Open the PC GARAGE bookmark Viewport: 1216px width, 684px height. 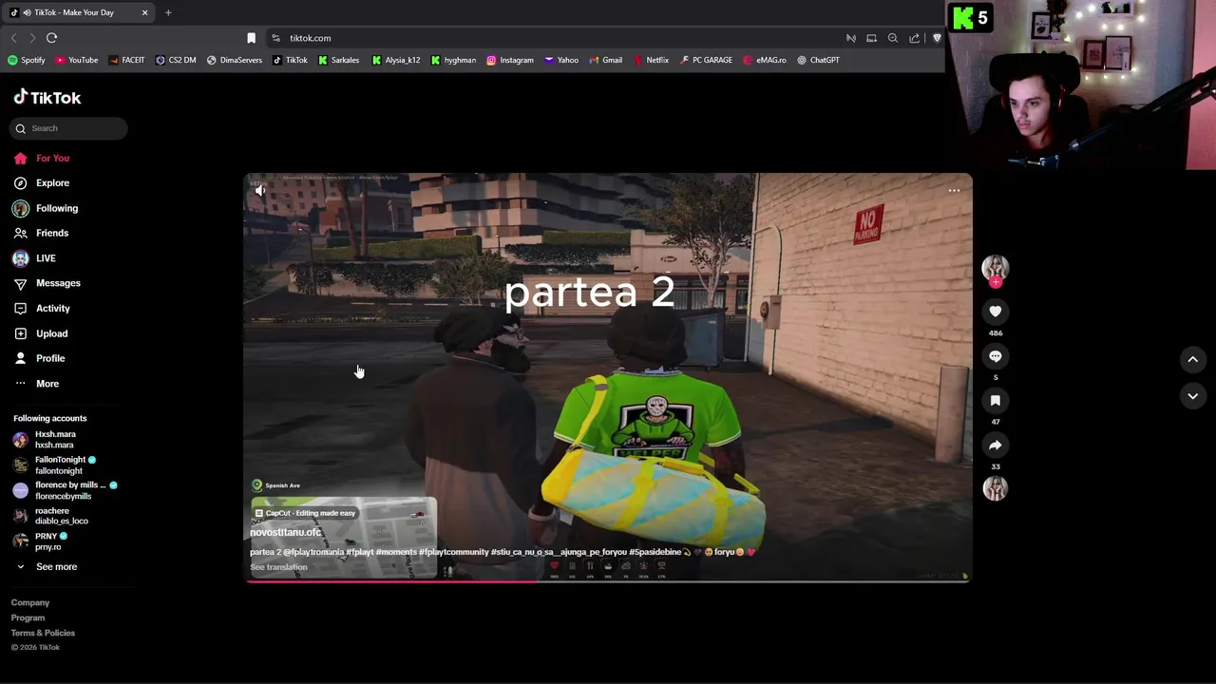[706, 60]
